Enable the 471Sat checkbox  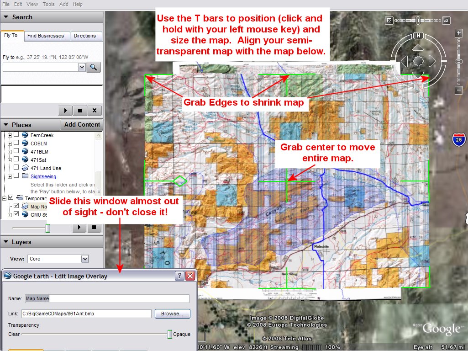16,159
